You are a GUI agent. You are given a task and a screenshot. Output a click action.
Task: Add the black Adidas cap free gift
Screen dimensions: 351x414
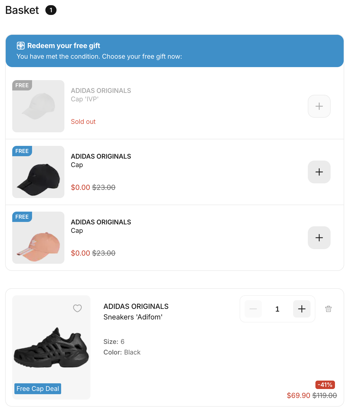coord(319,172)
